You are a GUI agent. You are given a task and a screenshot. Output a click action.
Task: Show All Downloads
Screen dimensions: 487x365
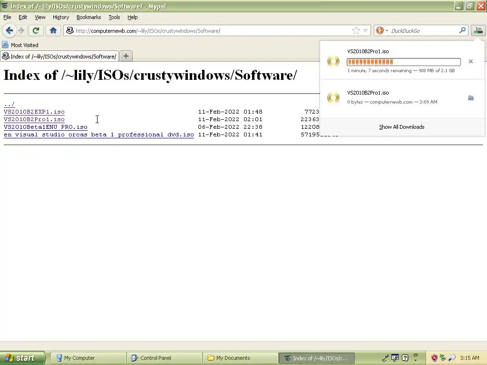401,127
